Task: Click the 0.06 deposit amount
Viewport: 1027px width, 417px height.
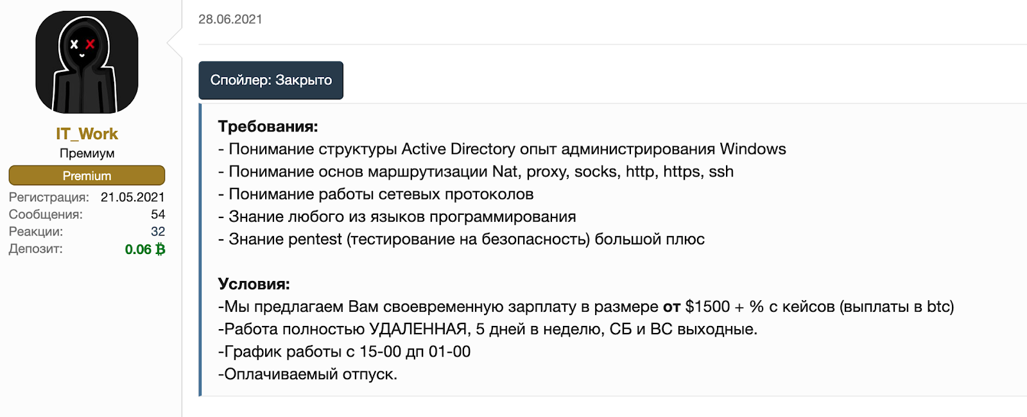Action: pyautogui.click(x=138, y=249)
